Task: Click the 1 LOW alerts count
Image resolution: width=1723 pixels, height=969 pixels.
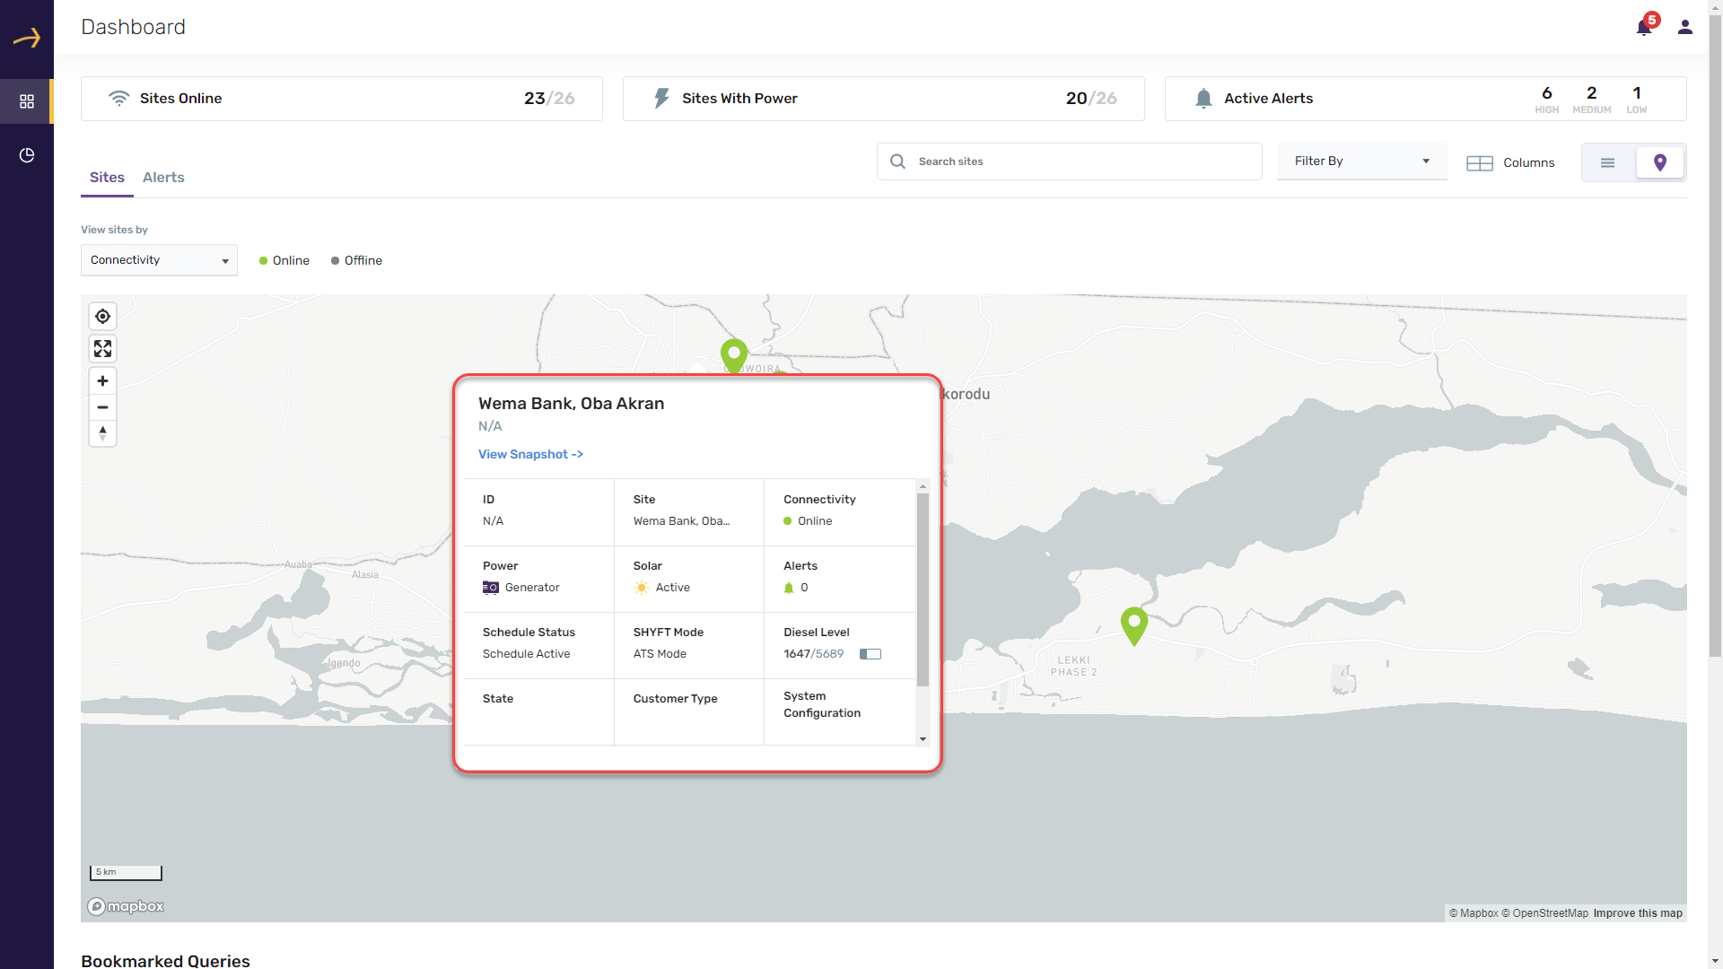Action: tap(1636, 99)
